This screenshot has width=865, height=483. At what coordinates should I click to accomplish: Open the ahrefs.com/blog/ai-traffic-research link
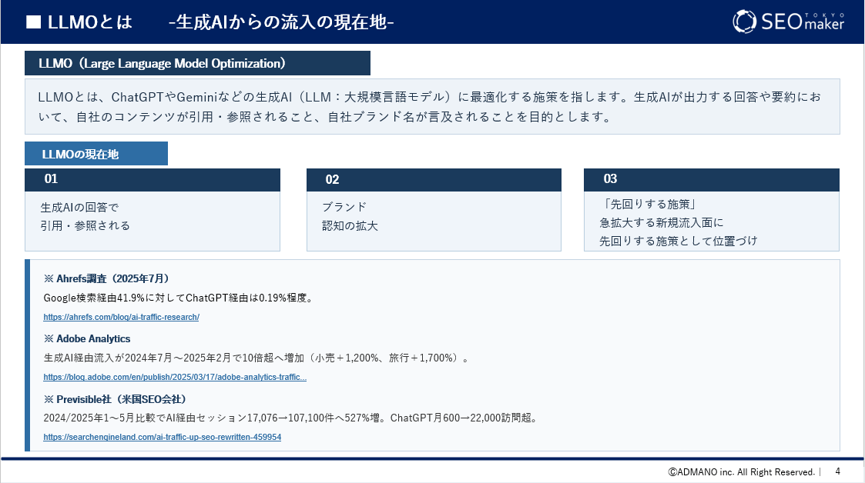click(x=121, y=317)
